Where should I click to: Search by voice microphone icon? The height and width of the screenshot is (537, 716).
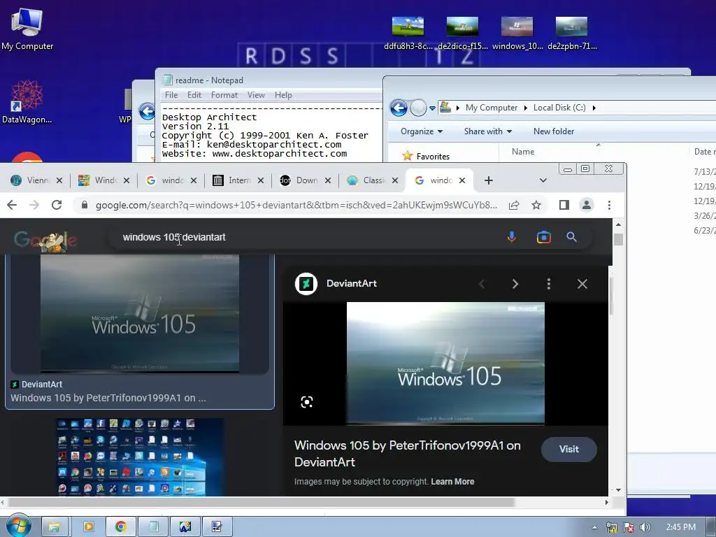[x=512, y=237]
